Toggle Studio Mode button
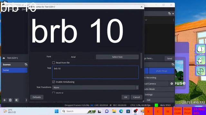The height and width of the screenshot is (115, 206). [159, 89]
